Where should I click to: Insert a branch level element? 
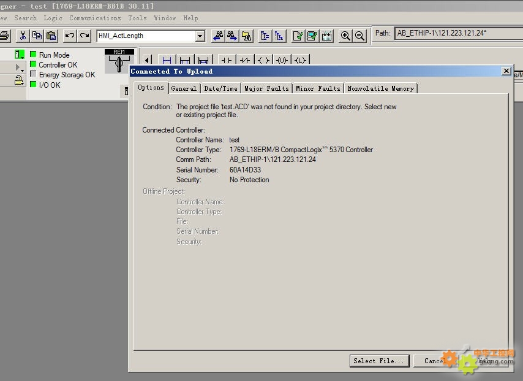(x=203, y=60)
